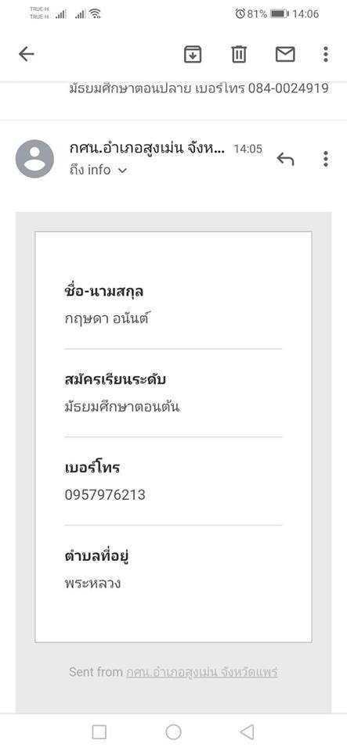Tap Android recent apps square button
Image resolution: width=347 pixels, height=751 pixels.
99,732
